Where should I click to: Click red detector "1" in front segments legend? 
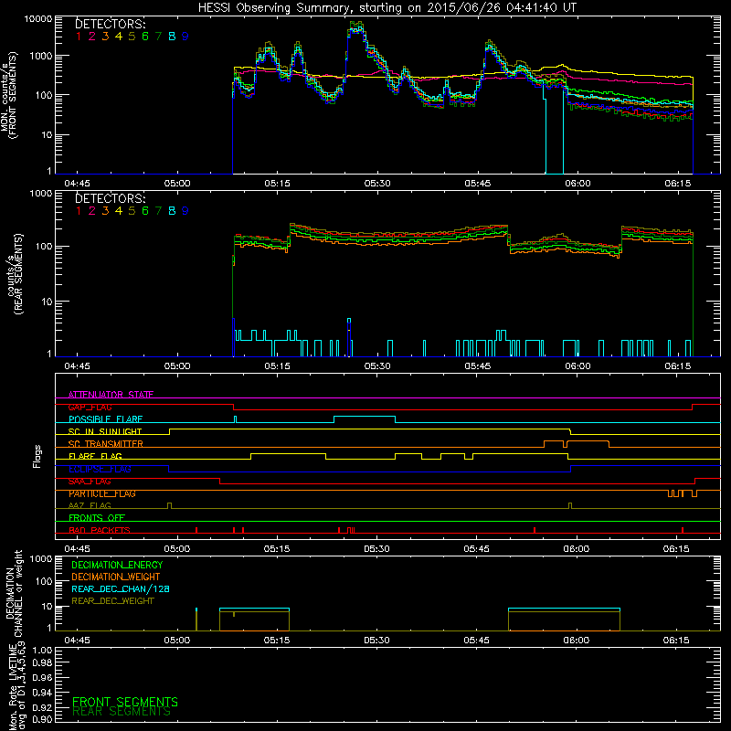(x=79, y=37)
